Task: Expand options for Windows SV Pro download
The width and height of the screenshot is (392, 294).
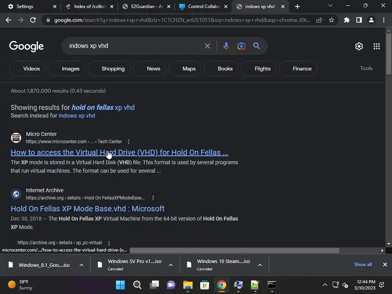Action: click(171, 265)
